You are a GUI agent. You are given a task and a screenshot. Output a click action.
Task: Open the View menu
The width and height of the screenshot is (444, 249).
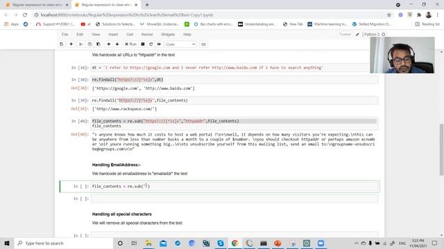(96, 35)
